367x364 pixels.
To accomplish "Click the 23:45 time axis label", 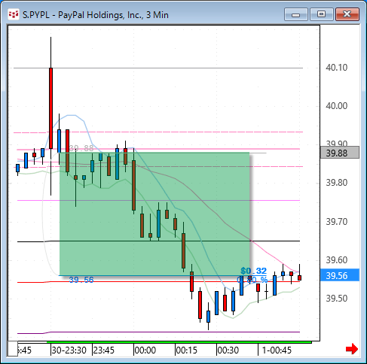I will [x=104, y=350].
